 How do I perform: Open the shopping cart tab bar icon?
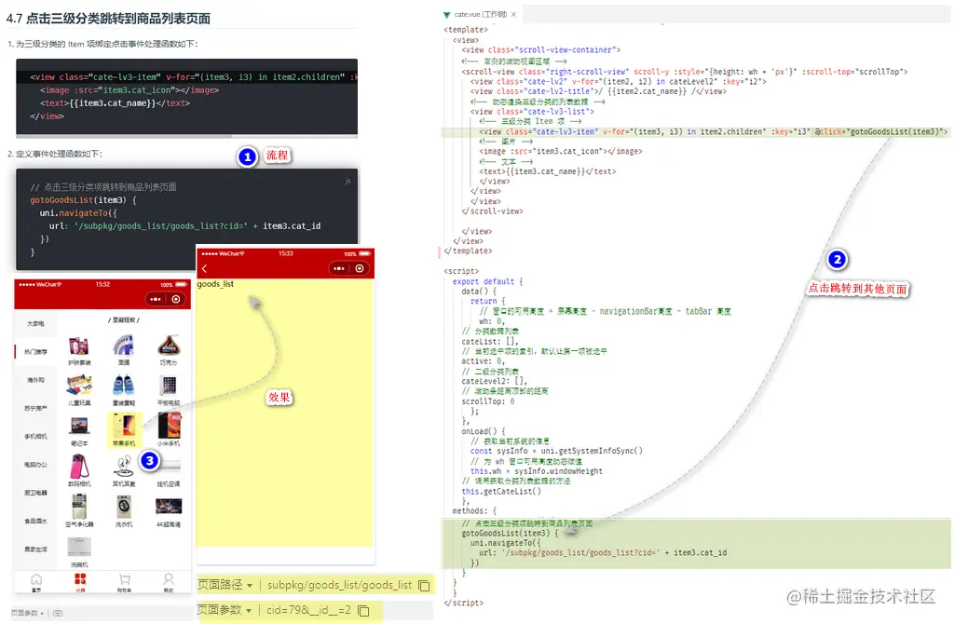(x=125, y=582)
